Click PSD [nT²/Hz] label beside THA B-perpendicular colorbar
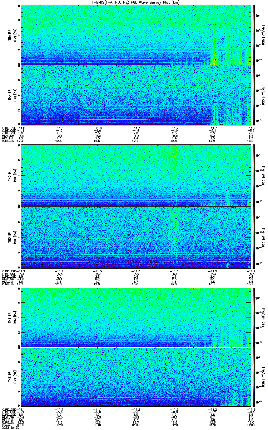 point(263,35)
